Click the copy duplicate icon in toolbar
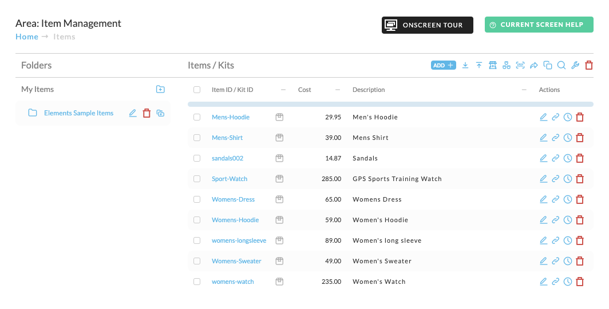The height and width of the screenshot is (309, 609). (548, 66)
